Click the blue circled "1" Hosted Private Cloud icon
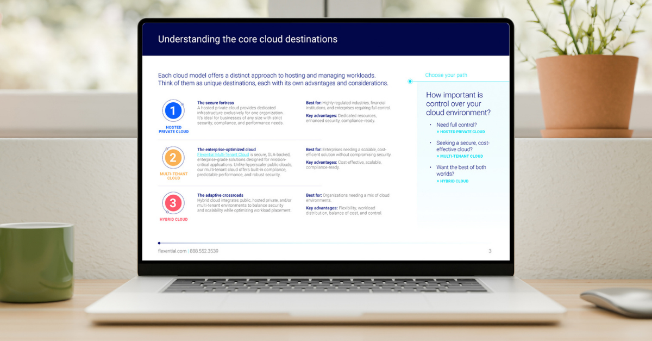The width and height of the screenshot is (652, 341). 173,111
